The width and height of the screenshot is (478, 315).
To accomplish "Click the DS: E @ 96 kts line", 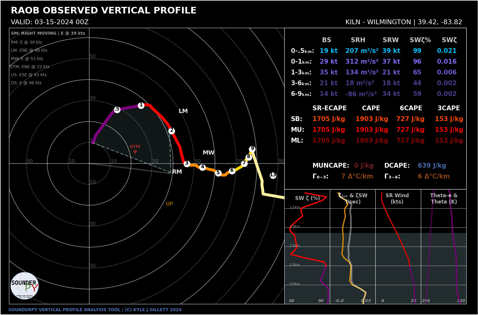I will [26, 83].
